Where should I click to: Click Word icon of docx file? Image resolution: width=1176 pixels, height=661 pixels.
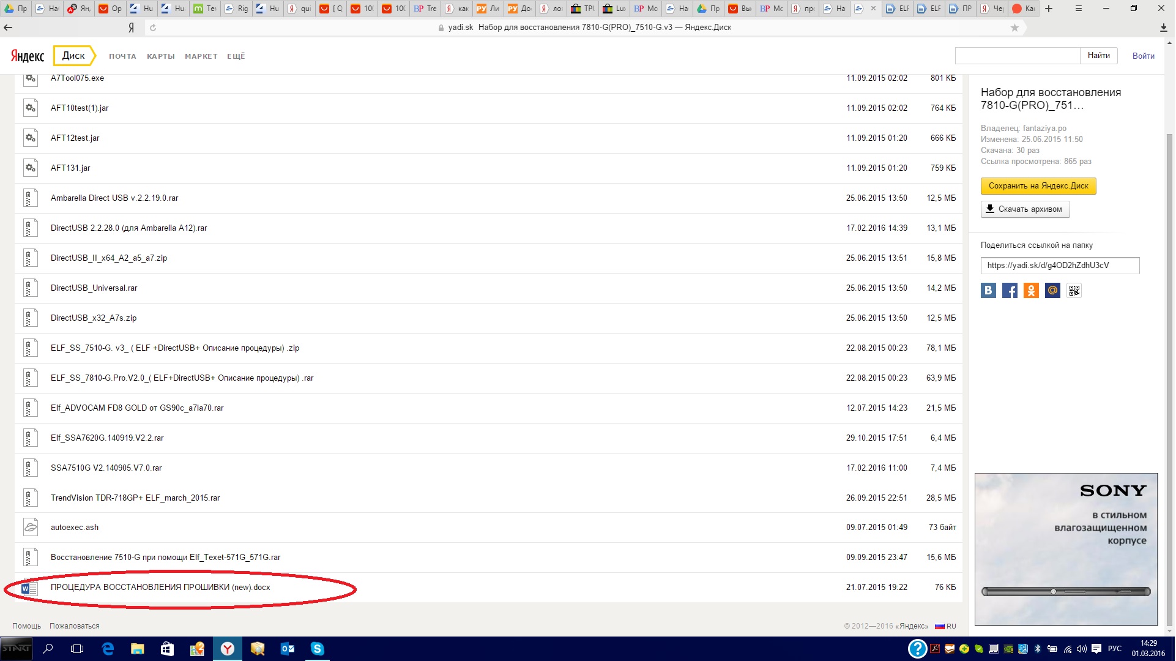click(x=29, y=588)
